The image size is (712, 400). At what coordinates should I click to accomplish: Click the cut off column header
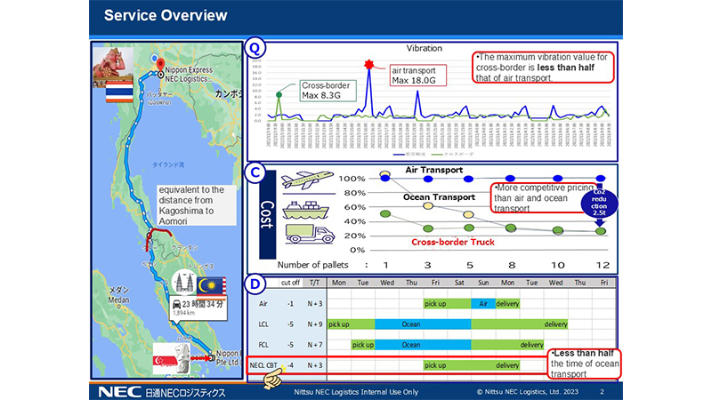click(x=290, y=283)
